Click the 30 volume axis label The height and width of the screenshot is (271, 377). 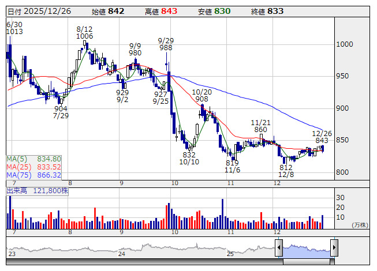(x=340, y=198)
